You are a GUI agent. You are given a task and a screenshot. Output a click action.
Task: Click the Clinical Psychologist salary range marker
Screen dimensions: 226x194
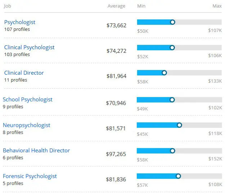coord(172,47)
